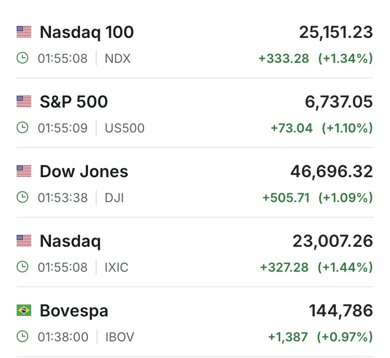The height and width of the screenshot is (358, 390).
Task: Click the US500 ticker symbol
Action: (124, 128)
